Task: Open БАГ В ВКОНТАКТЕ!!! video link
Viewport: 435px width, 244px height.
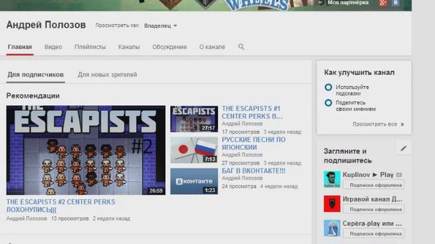Action: [254, 171]
